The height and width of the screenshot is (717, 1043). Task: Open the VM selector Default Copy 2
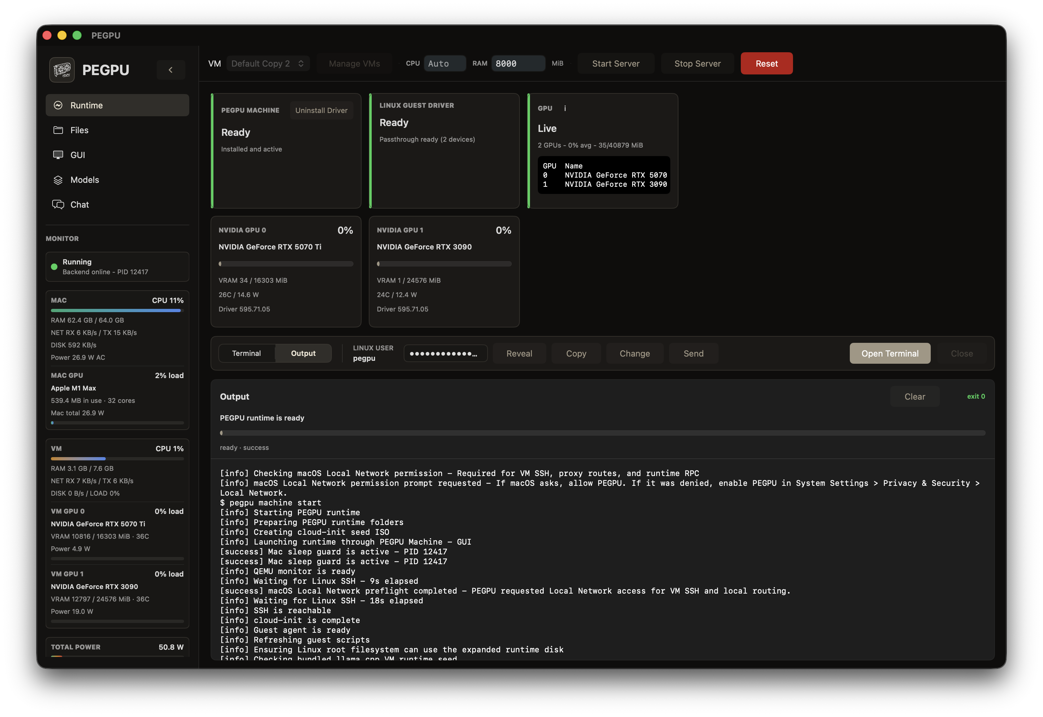tap(268, 63)
